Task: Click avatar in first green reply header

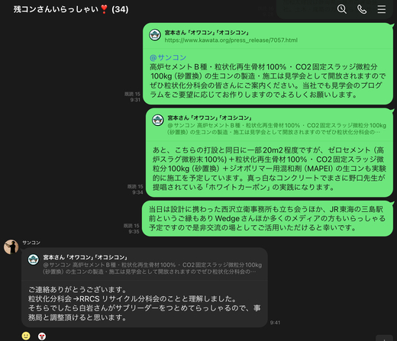Action: coord(155,35)
